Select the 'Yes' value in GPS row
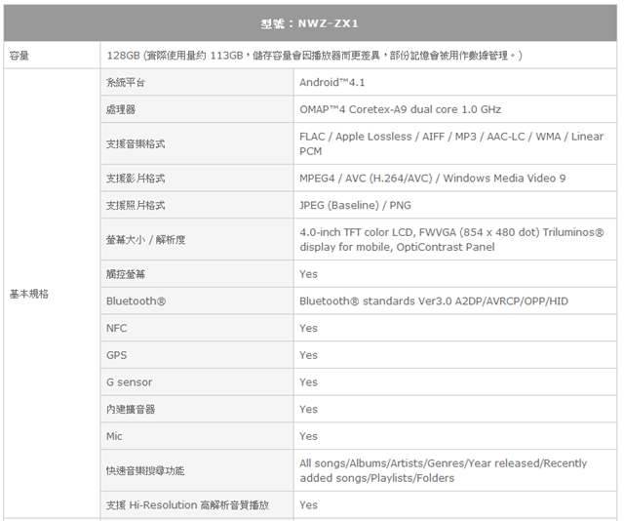Viewport: 624px width, 521px height. coord(308,355)
